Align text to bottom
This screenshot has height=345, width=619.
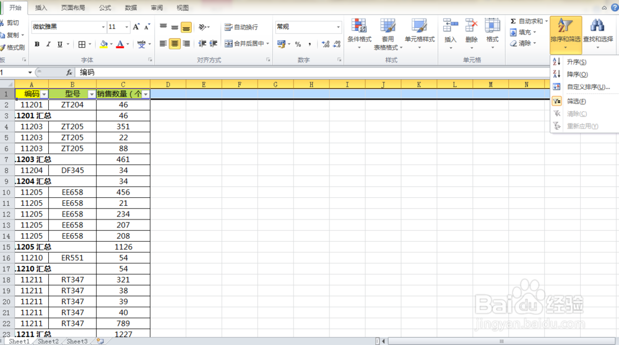pyautogui.click(x=186, y=27)
